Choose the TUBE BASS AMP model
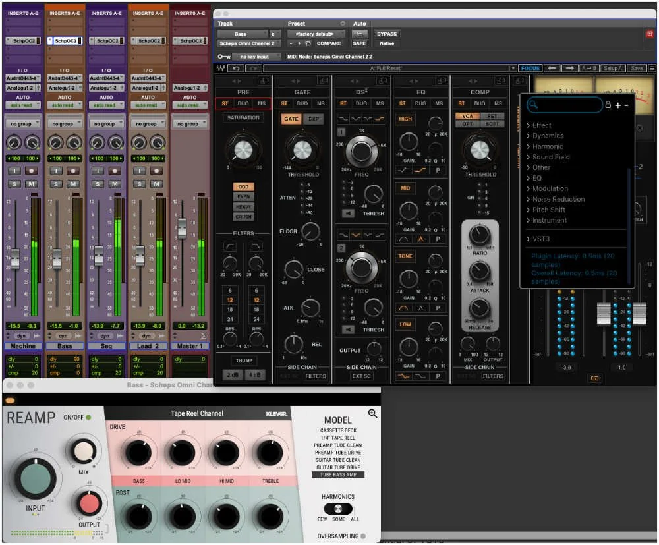Screen dimensions: 659x545 click(x=338, y=475)
